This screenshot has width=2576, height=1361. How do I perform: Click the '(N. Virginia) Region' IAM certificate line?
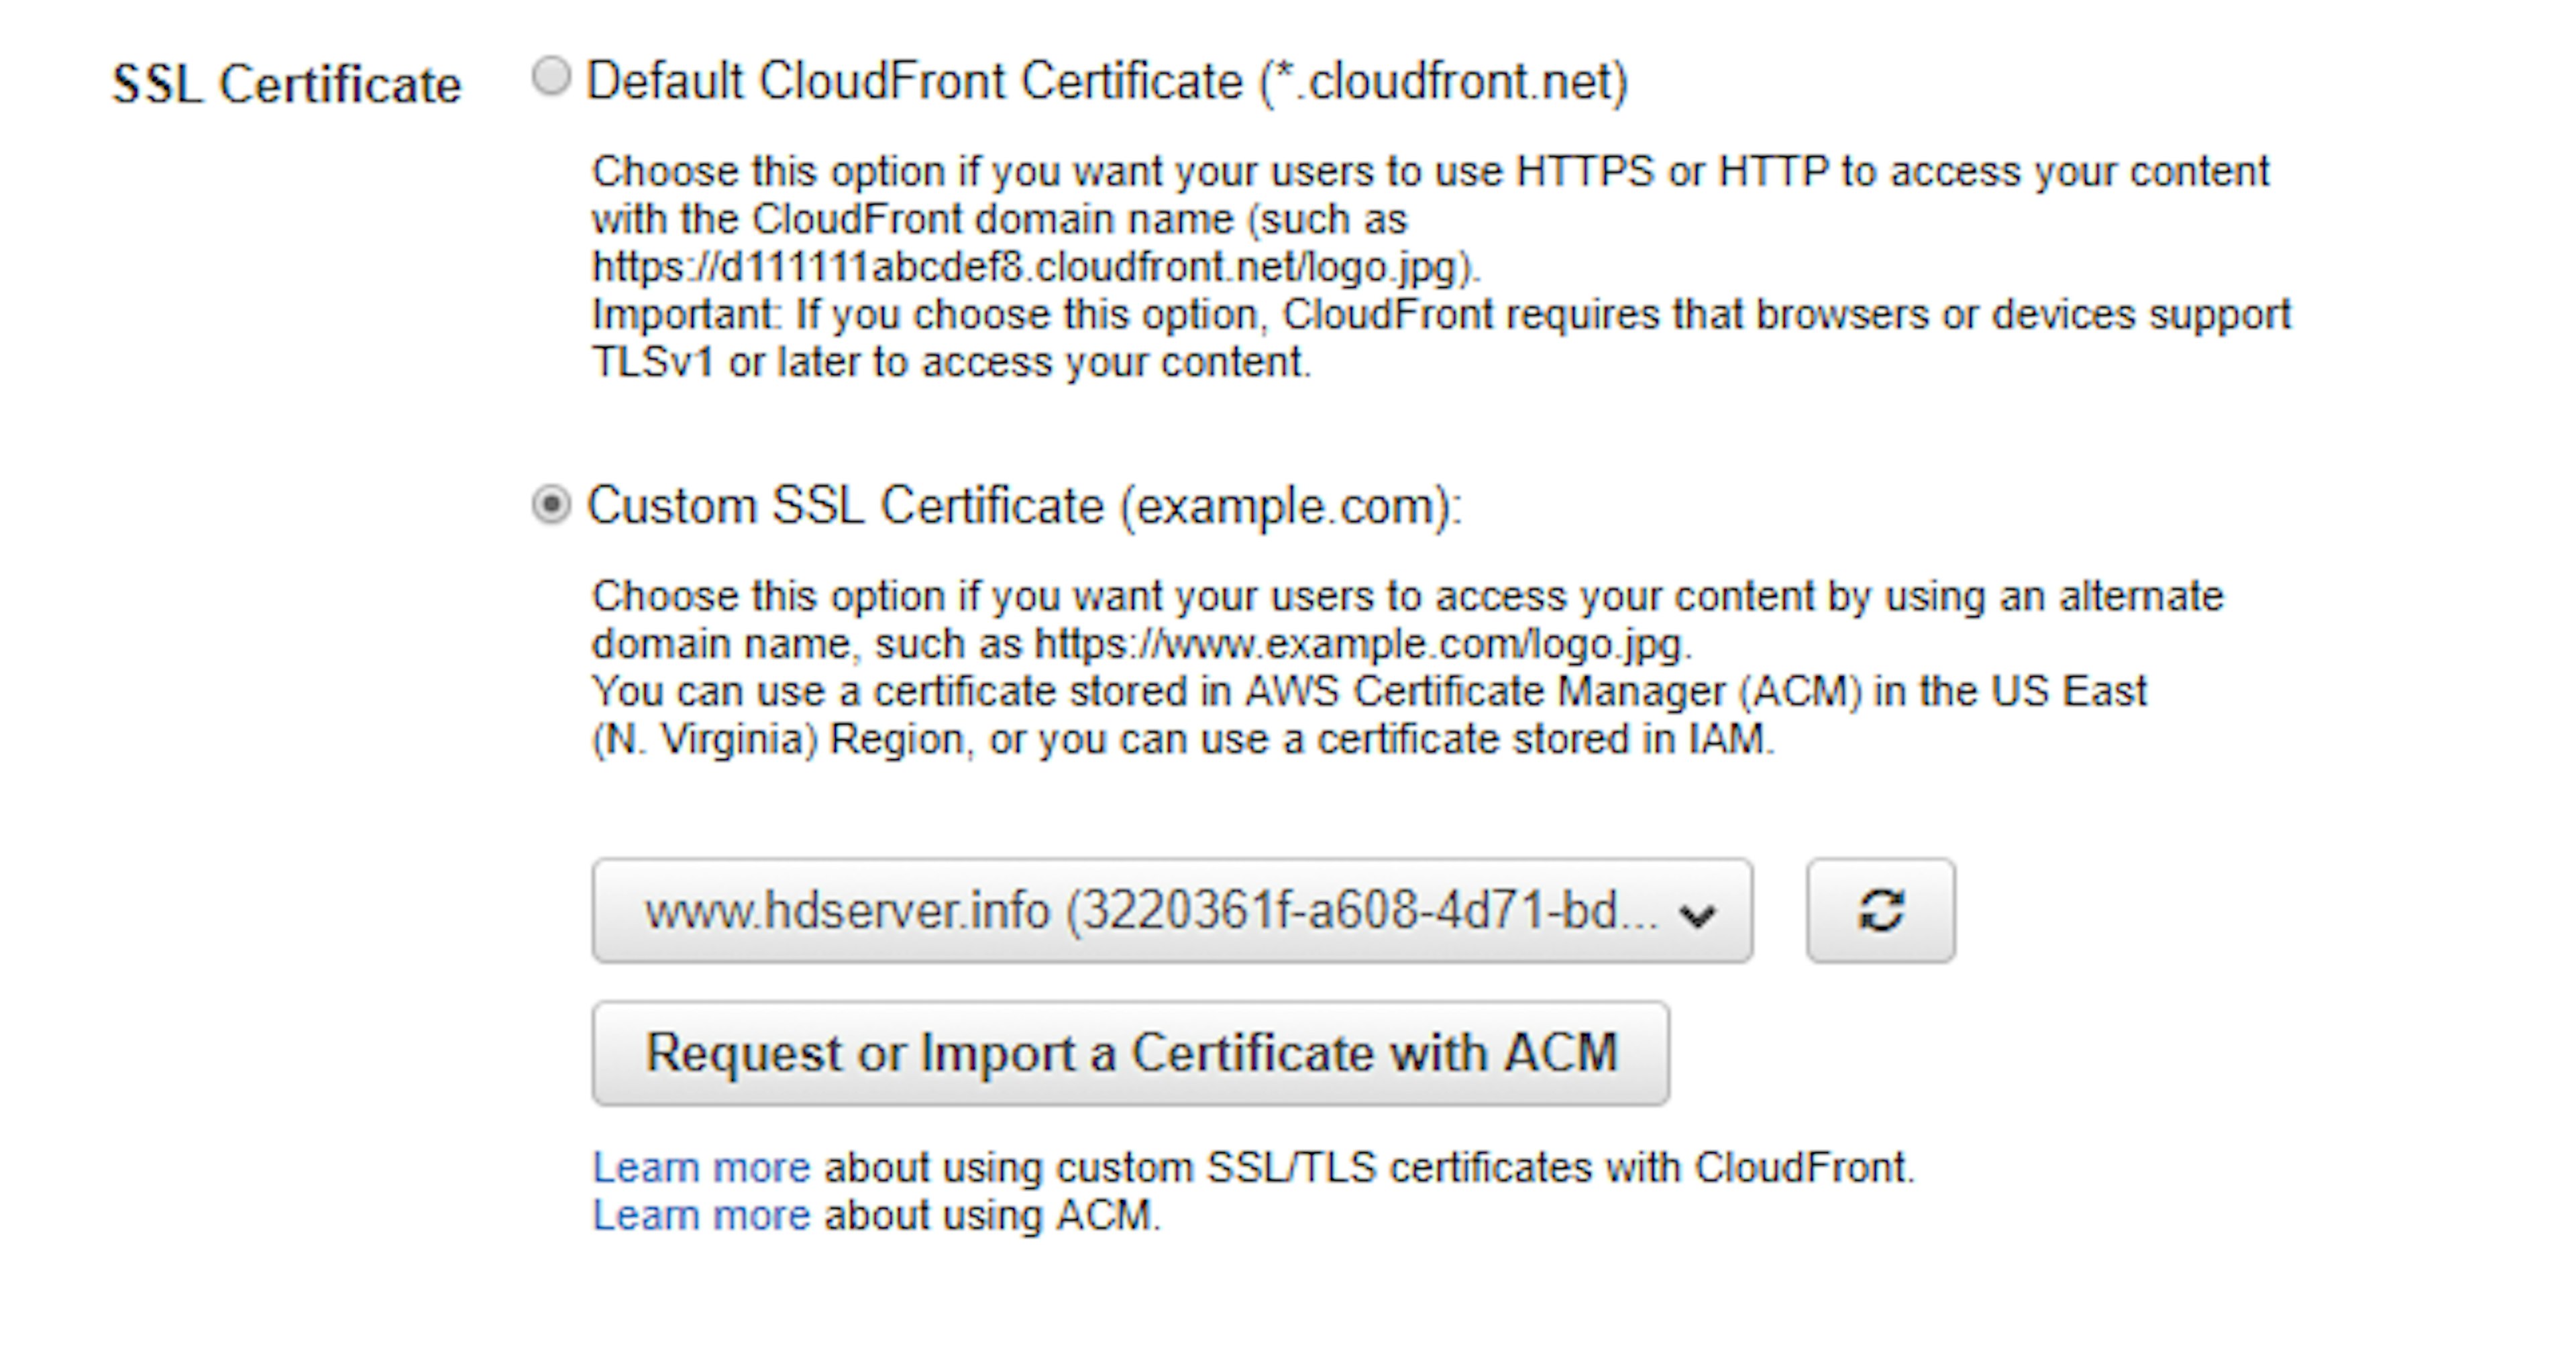(1182, 740)
